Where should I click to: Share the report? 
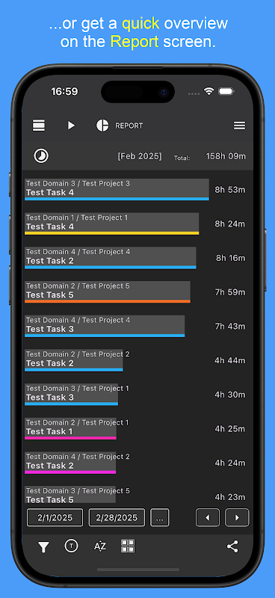[x=232, y=546]
